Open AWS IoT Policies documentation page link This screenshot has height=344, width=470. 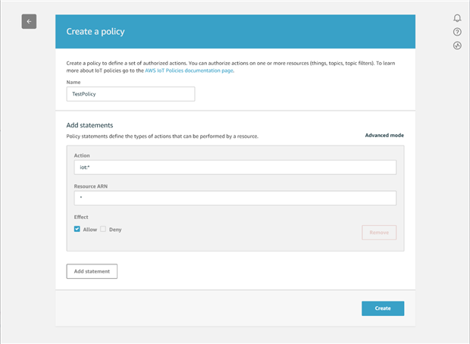(190, 70)
